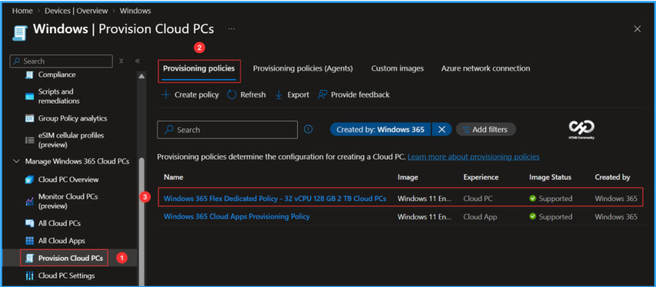This screenshot has height=287, width=656.
Task: Click the Export button label
Action: (298, 95)
